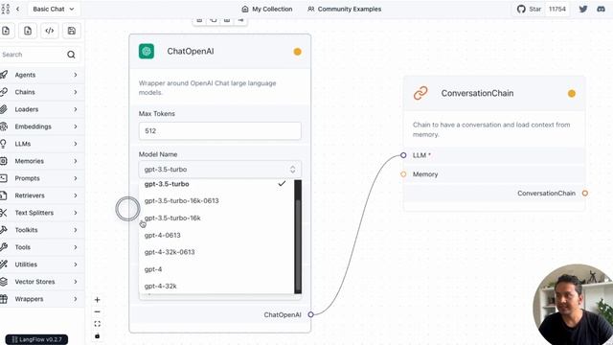Select gpt-3.5-turbo-16k-0613 option
Screen dimensions: 613x345
216,200
